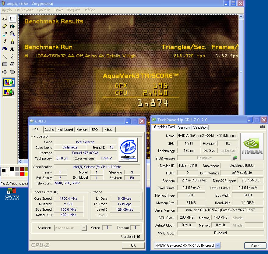
Task: Pick the yellow swatch in Paint palette
Action: 26,174
